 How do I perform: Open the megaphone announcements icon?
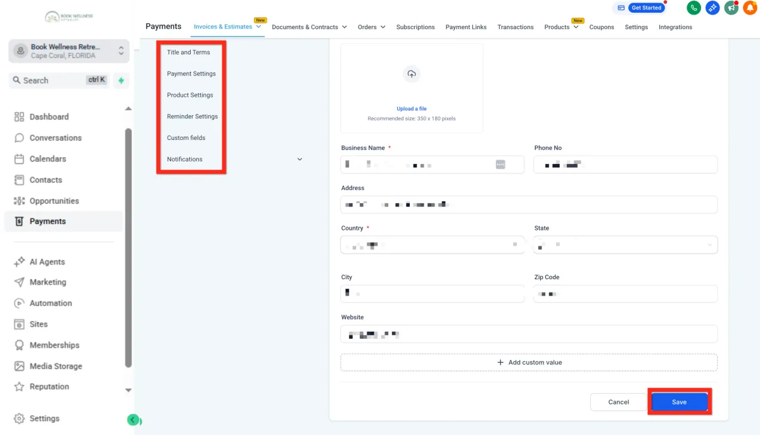point(731,8)
